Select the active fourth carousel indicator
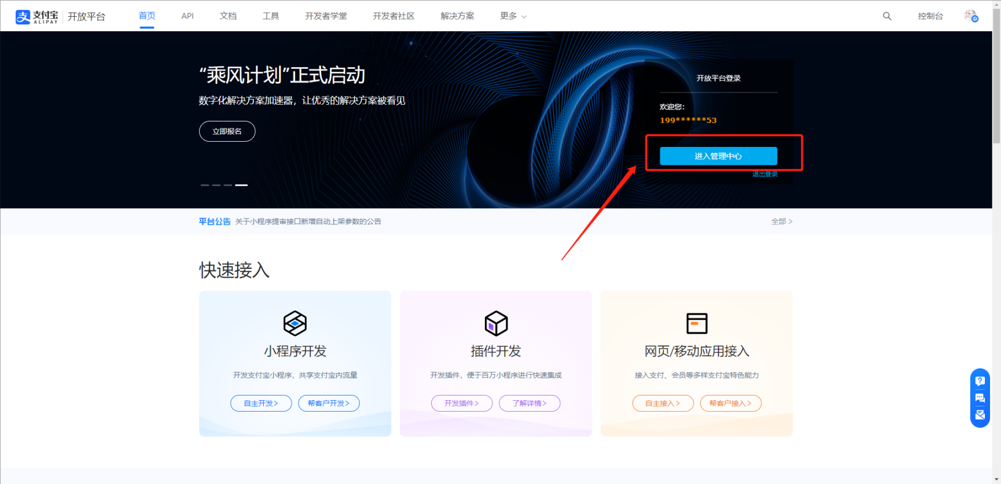The height and width of the screenshot is (484, 1001). [241, 185]
